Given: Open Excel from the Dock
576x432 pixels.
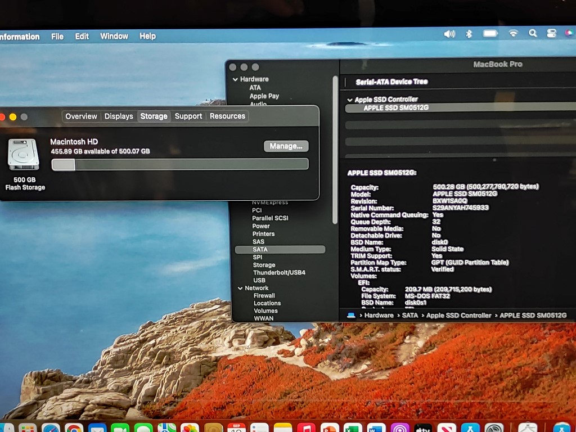Looking at the screenshot, I should (353, 428).
